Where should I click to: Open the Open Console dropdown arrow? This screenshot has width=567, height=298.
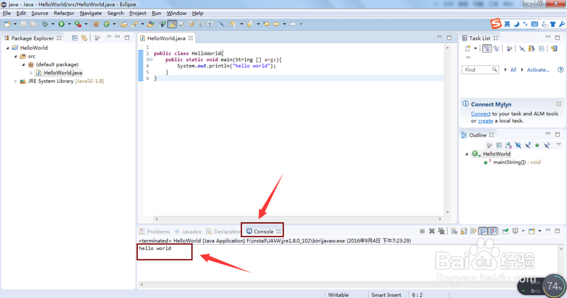pos(540,231)
